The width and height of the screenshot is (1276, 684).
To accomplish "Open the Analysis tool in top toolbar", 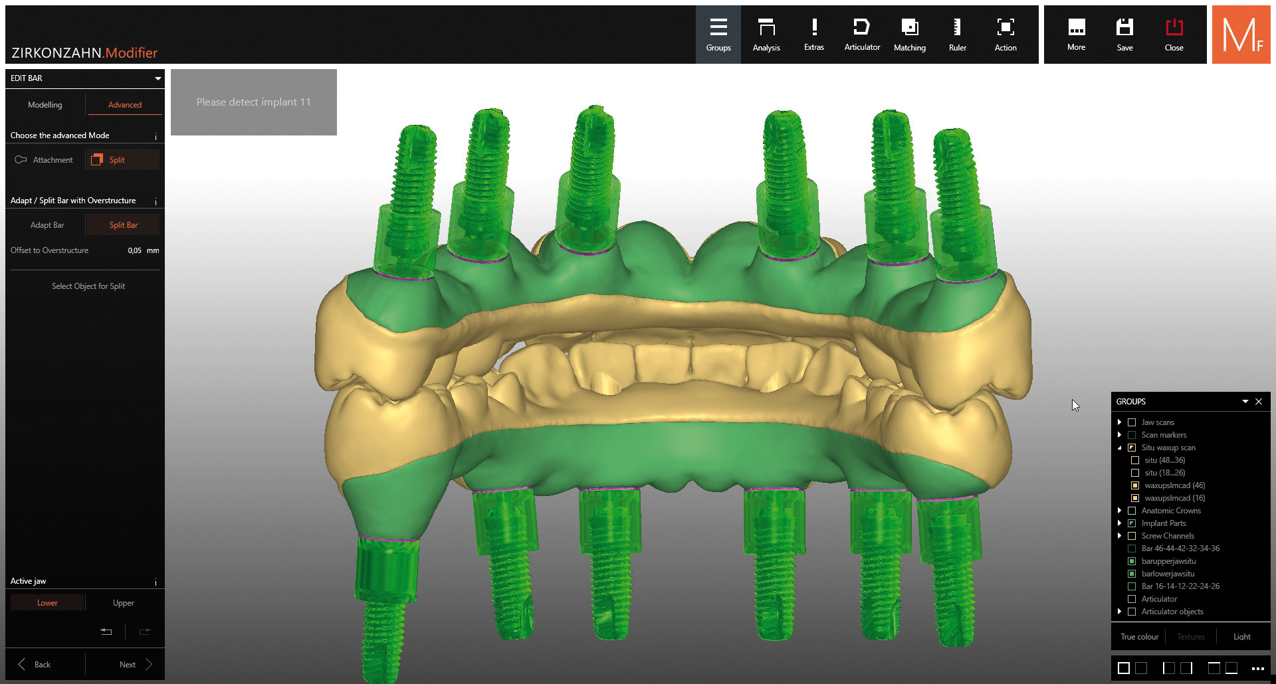I will [x=766, y=35].
